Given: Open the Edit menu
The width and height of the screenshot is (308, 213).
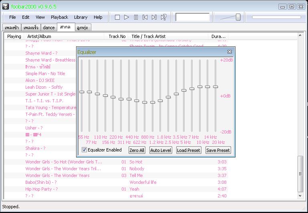Looking at the screenshot, I should (26, 17).
